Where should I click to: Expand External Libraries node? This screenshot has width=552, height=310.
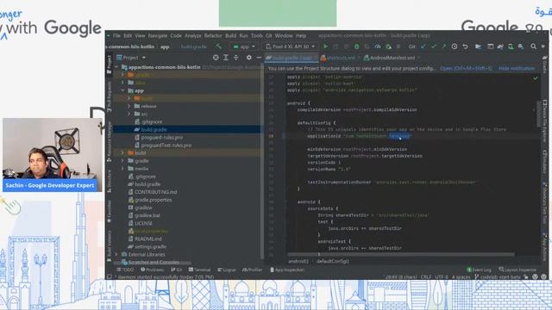tap(116, 254)
